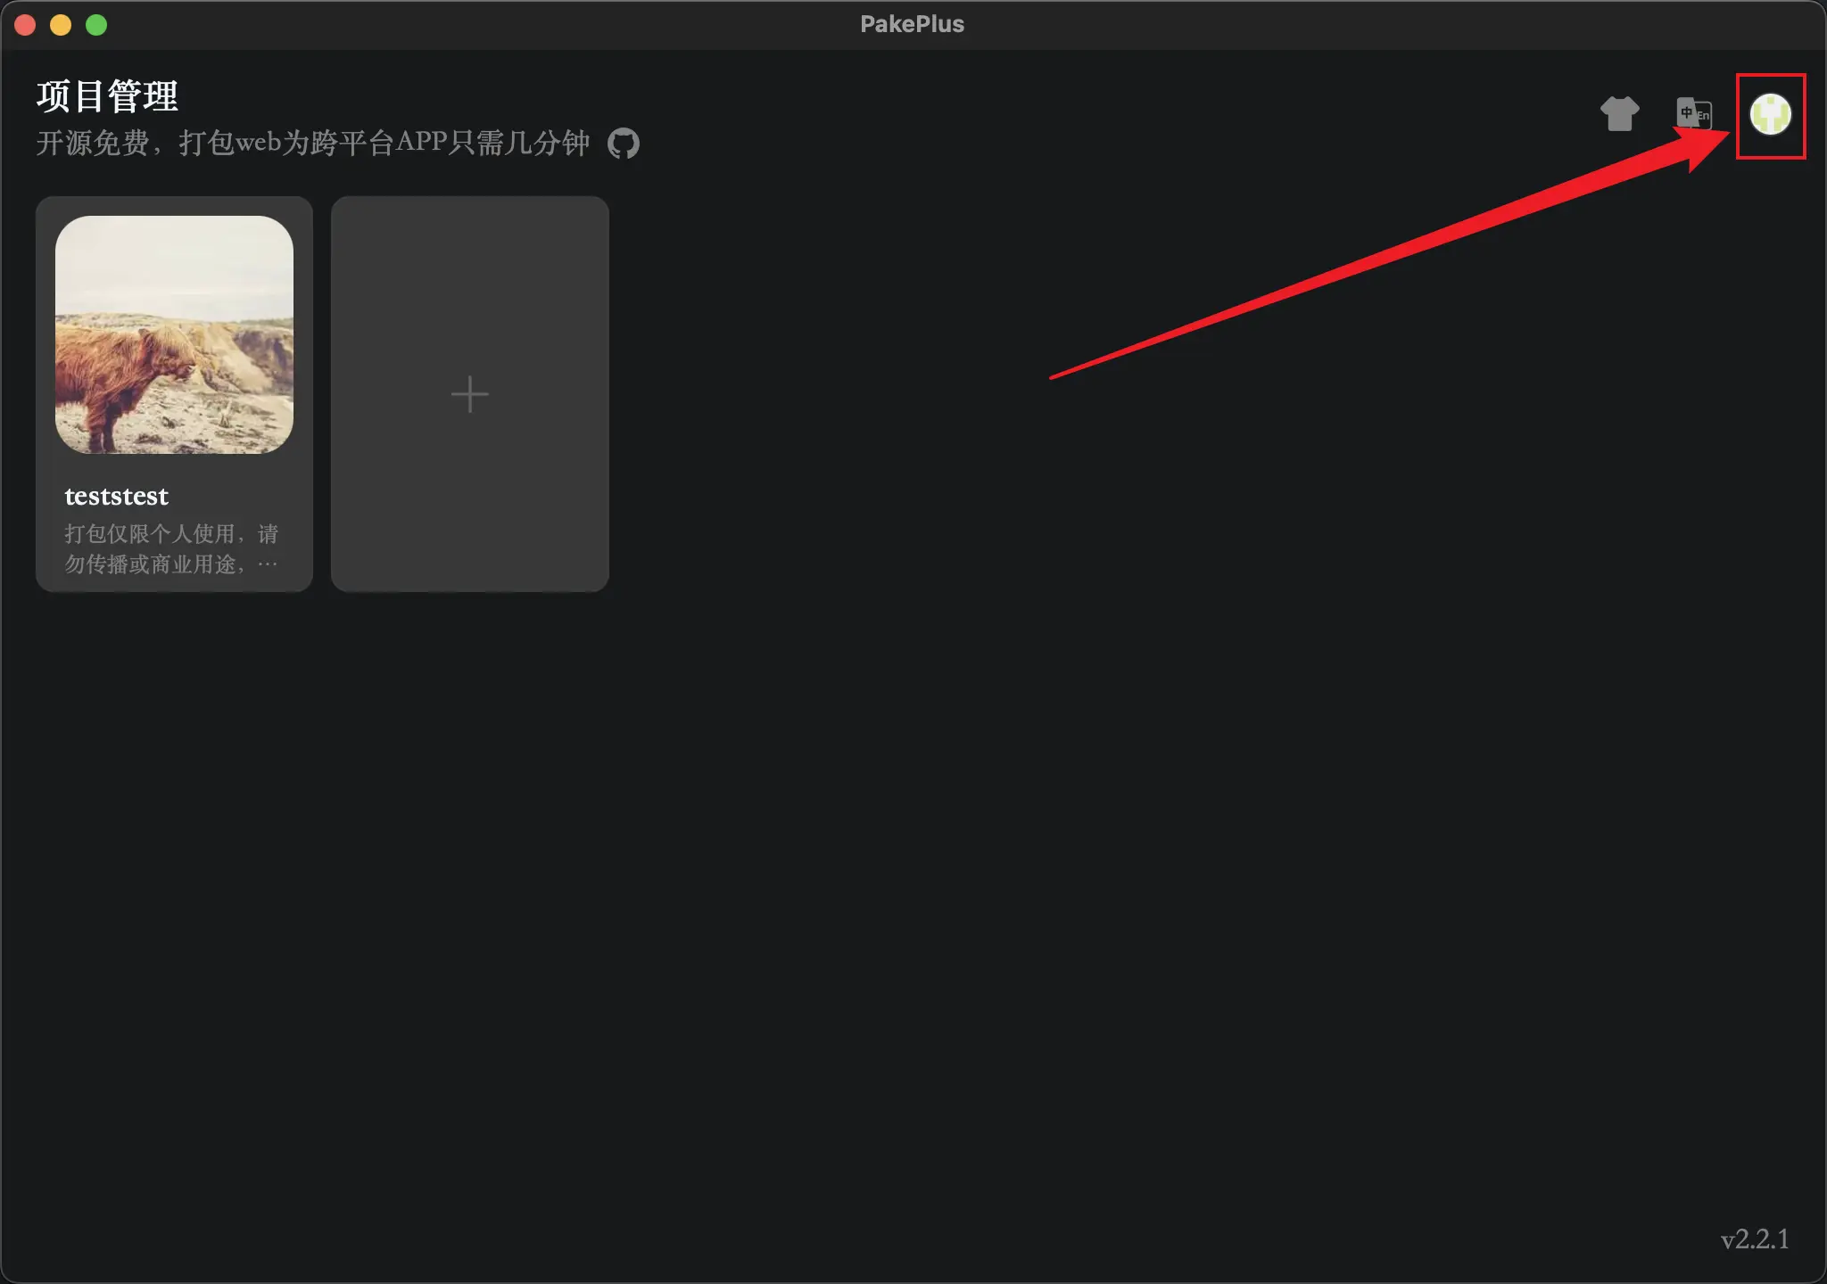
Task: Click the v2.2.1 version label
Action: (x=1754, y=1239)
